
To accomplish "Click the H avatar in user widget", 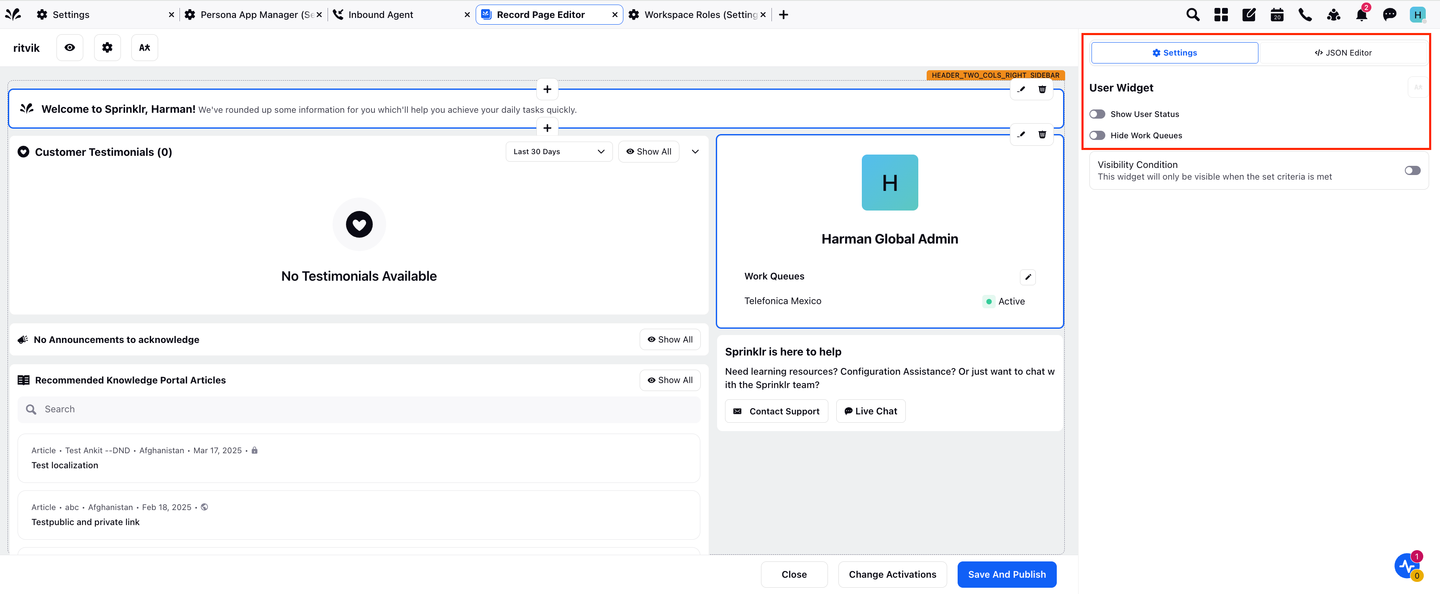I will tap(889, 183).
